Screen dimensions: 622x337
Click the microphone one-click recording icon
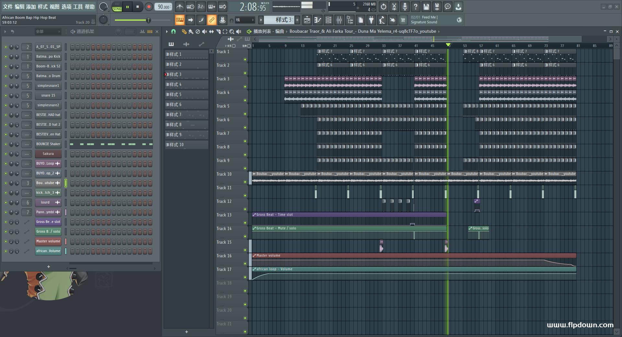(405, 6)
